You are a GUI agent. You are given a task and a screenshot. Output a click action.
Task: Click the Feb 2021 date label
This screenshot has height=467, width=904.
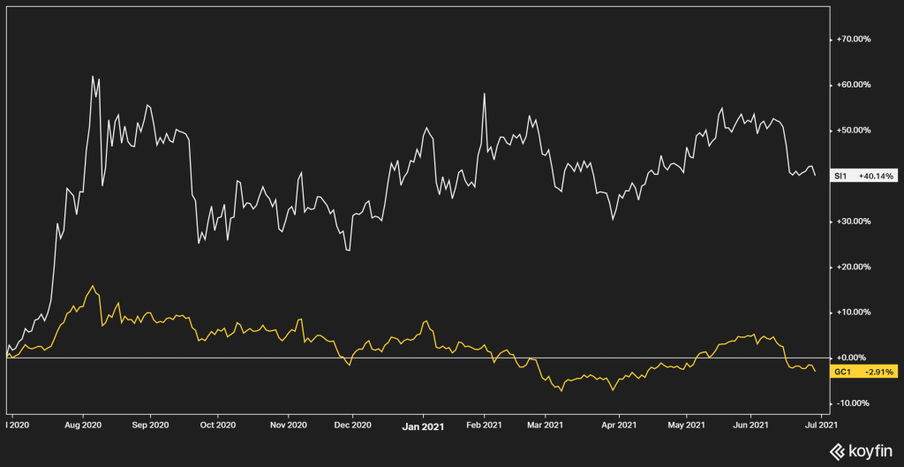pyautogui.click(x=482, y=424)
